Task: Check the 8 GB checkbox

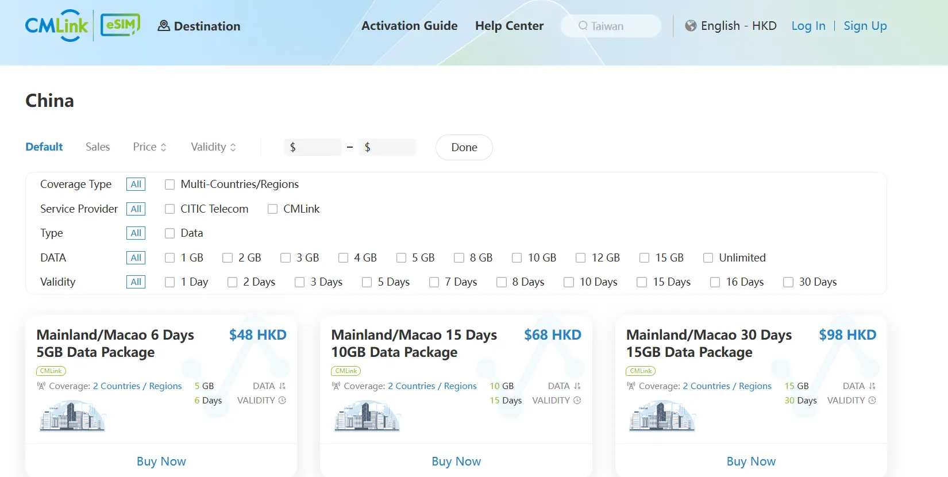Action: [459, 258]
